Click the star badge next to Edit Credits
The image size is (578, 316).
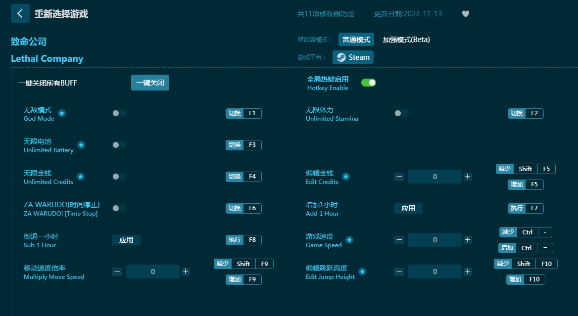pos(346,177)
